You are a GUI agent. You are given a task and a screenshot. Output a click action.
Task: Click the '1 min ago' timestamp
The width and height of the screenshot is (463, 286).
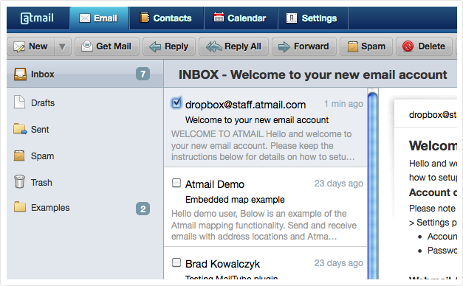(x=343, y=104)
